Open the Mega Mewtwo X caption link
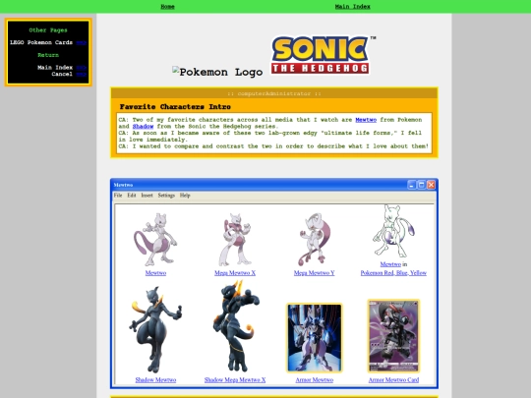 pos(235,273)
